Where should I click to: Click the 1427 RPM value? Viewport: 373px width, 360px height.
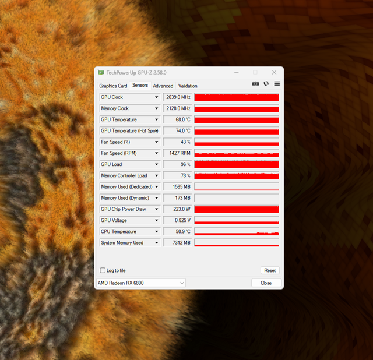tap(177, 153)
